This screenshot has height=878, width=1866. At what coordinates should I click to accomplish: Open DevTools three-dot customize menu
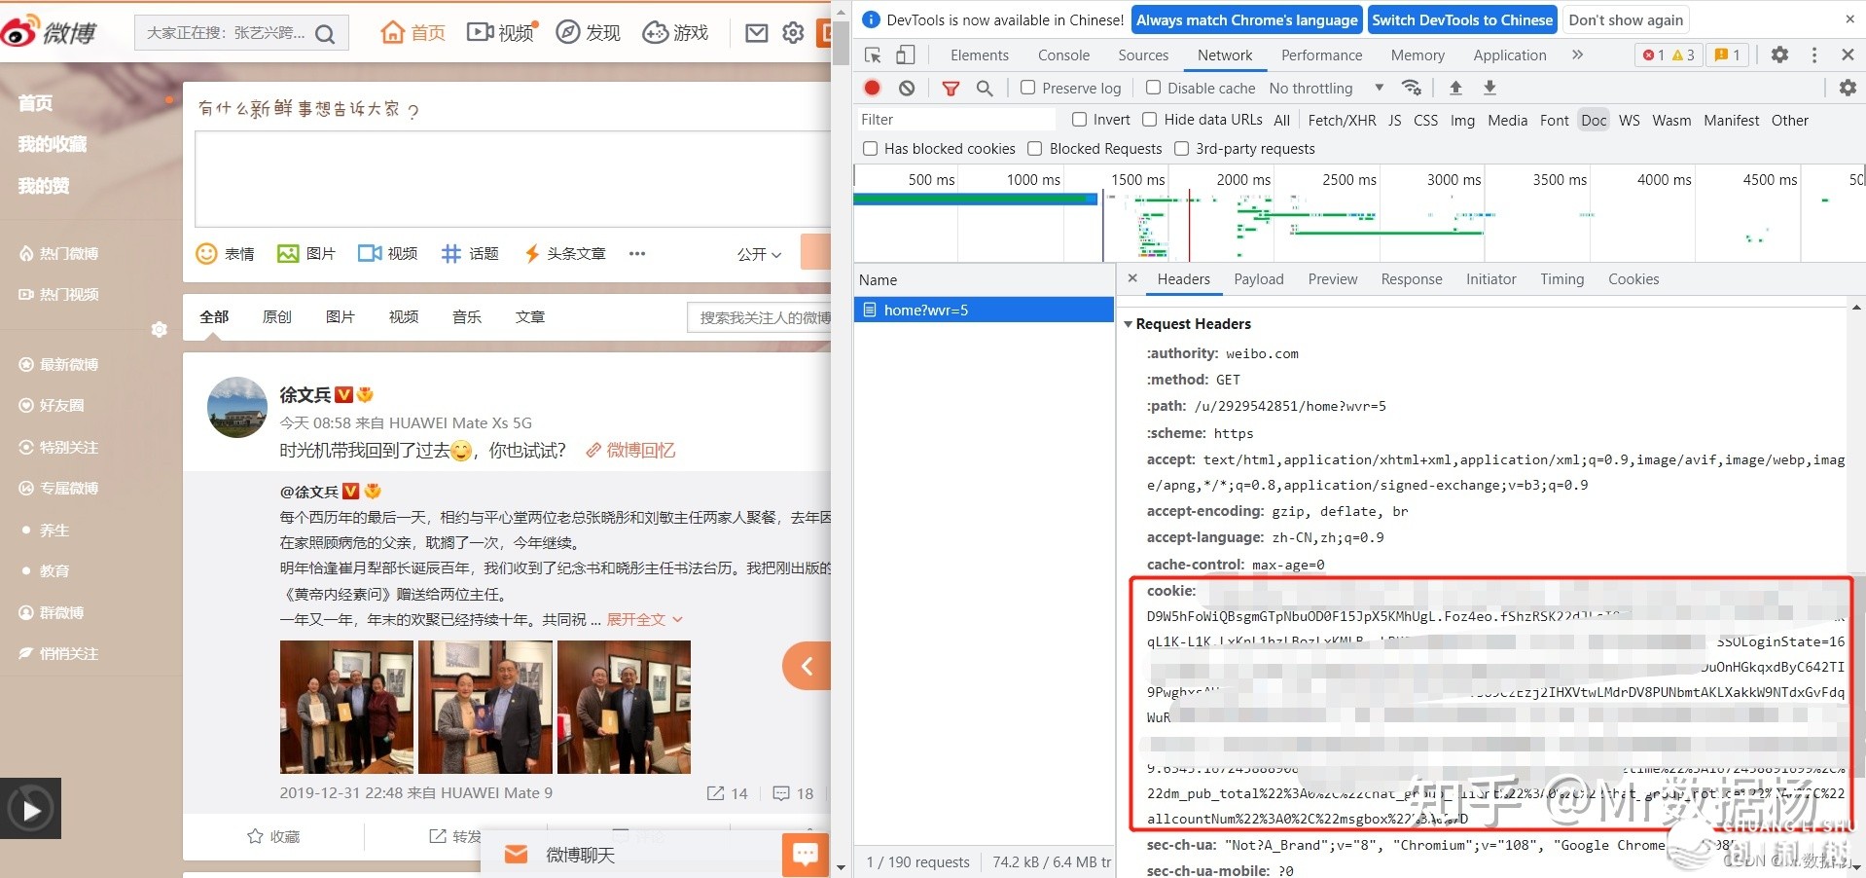click(x=1813, y=55)
